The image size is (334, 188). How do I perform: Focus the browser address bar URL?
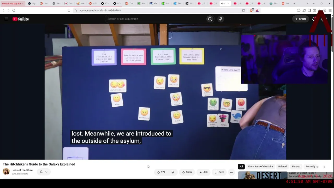pyautogui.click(x=100, y=10)
